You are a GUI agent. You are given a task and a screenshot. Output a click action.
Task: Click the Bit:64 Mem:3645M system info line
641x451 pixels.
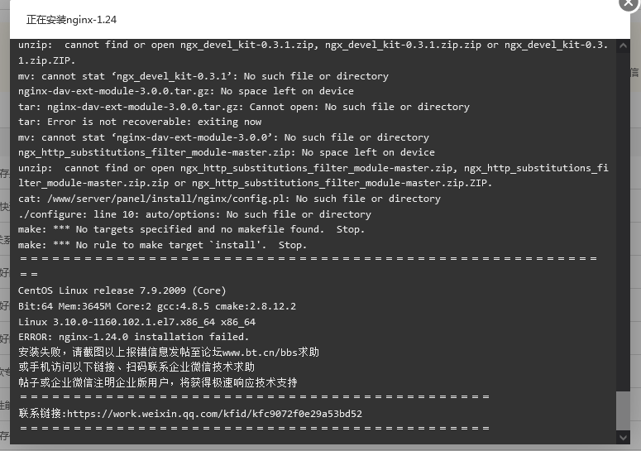[157, 306]
